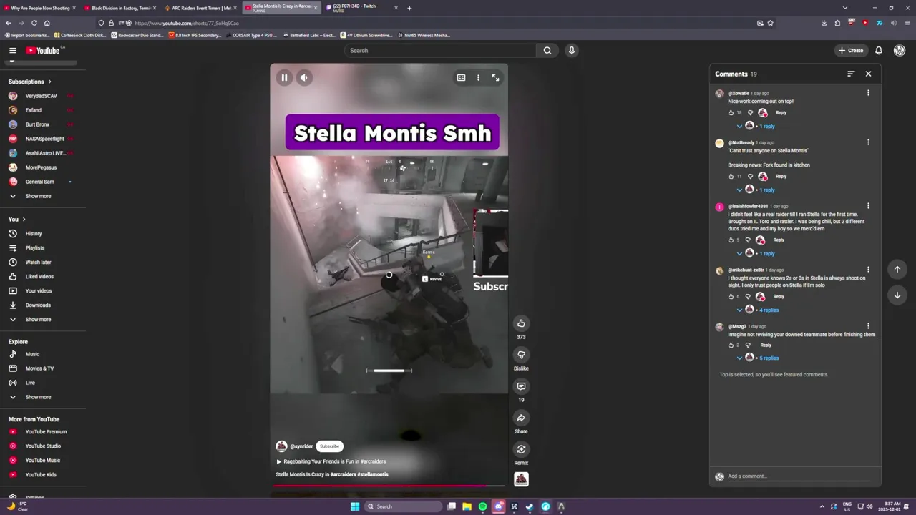Image resolution: width=916 pixels, height=515 pixels.
Task: Like @mikehunt-zx8tr's comment
Action: pyautogui.click(x=731, y=297)
